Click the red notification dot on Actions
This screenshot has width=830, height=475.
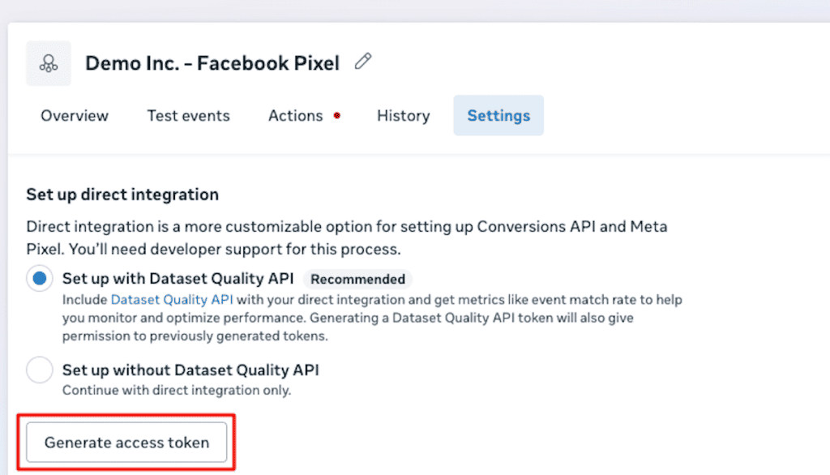[336, 115]
